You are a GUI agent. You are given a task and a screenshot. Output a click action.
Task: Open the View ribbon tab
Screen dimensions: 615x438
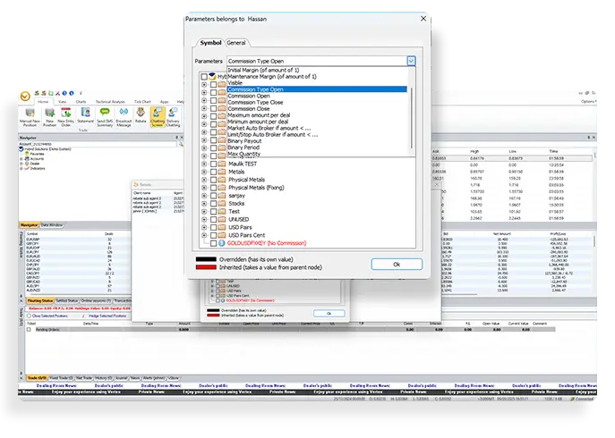pos(63,102)
